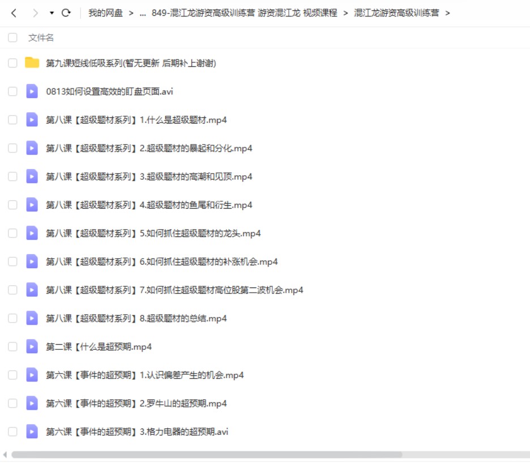This screenshot has width=530, height=470.
Task: Click video icon of 2.超级题材的暴起和分化.mp4
Action: (32, 148)
